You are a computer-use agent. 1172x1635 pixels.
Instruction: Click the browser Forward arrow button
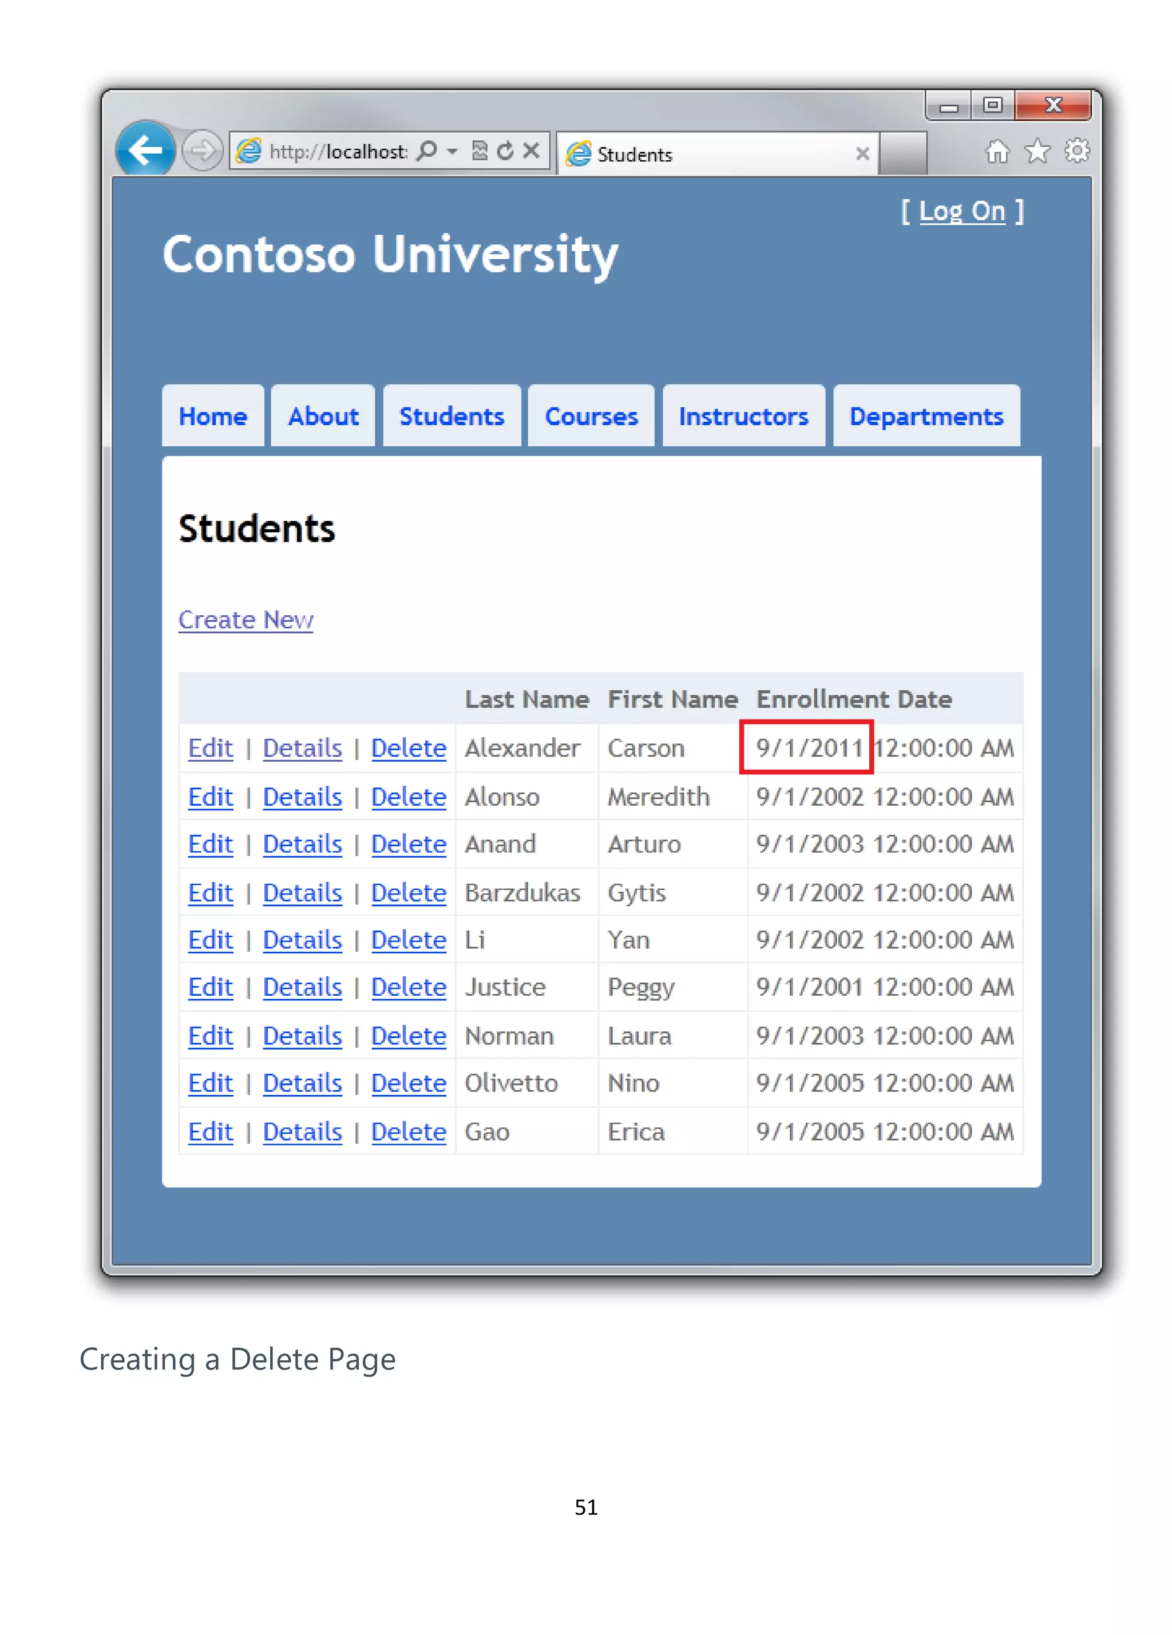click(x=203, y=151)
